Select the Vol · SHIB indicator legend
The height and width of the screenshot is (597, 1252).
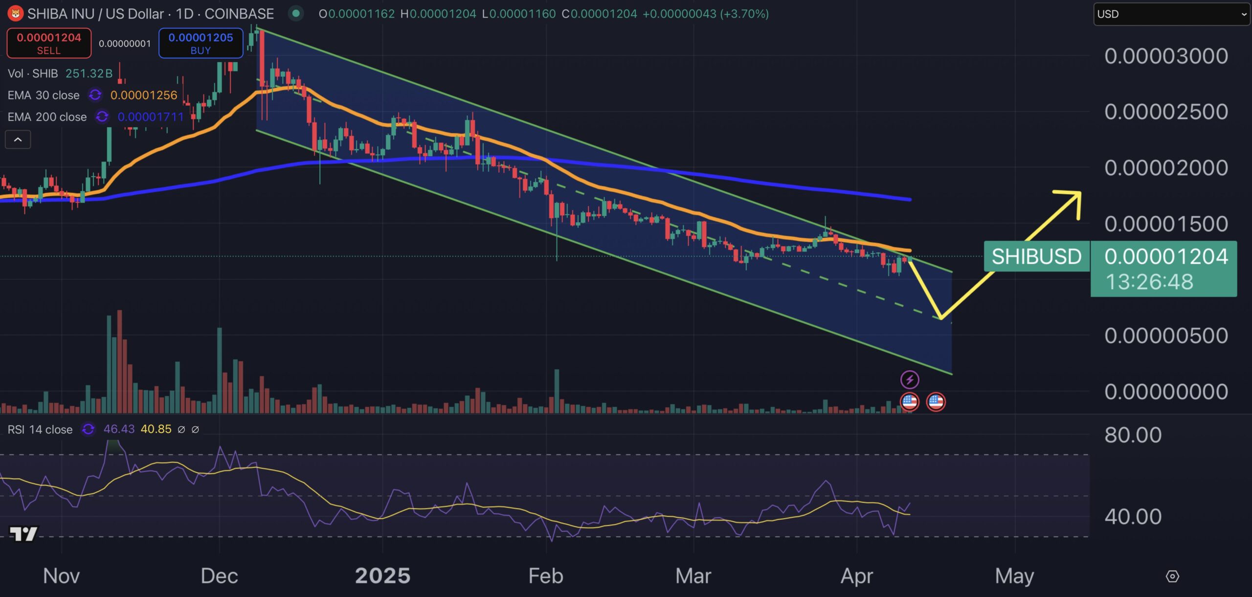(33, 73)
